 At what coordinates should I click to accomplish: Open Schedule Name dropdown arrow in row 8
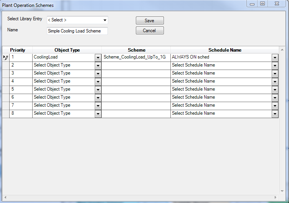(275, 114)
